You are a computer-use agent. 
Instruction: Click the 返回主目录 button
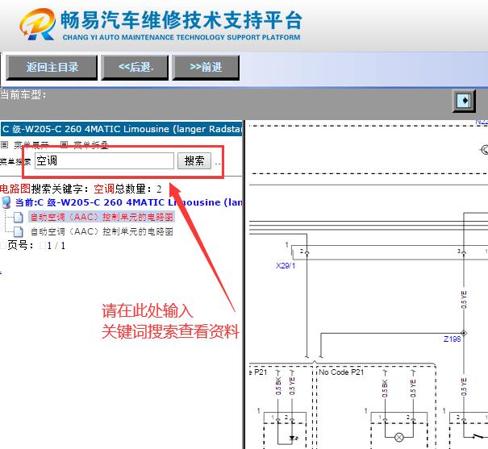(x=52, y=68)
